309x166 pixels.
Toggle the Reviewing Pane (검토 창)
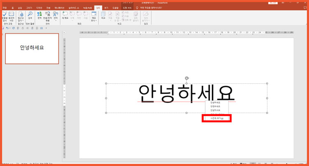(x=126, y=20)
